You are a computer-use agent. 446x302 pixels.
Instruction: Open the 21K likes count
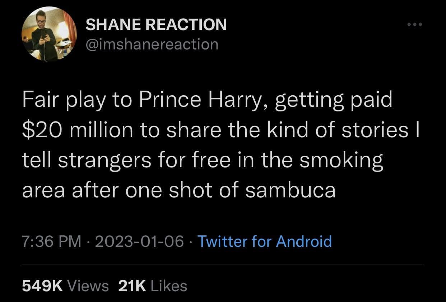(x=132, y=286)
